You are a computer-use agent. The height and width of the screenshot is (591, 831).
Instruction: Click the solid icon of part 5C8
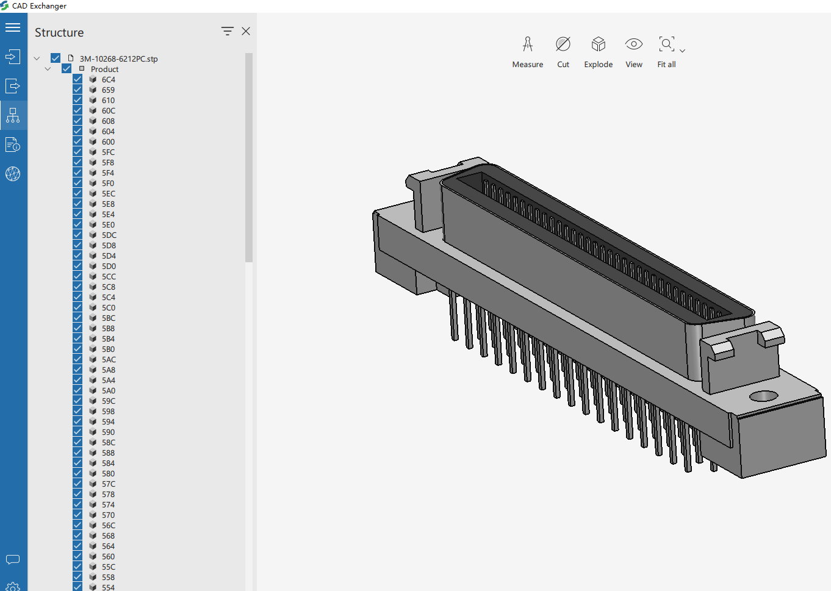click(x=93, y=287)
